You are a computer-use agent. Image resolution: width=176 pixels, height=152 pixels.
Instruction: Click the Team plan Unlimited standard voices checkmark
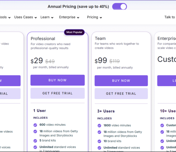[99, 148]
